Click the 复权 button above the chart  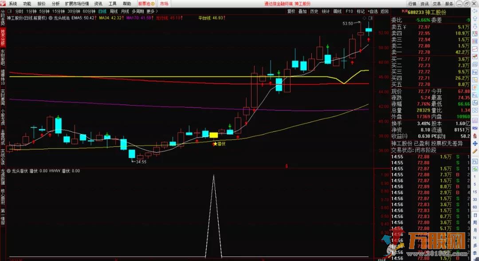pyautogui.click(x=291, y=11)
